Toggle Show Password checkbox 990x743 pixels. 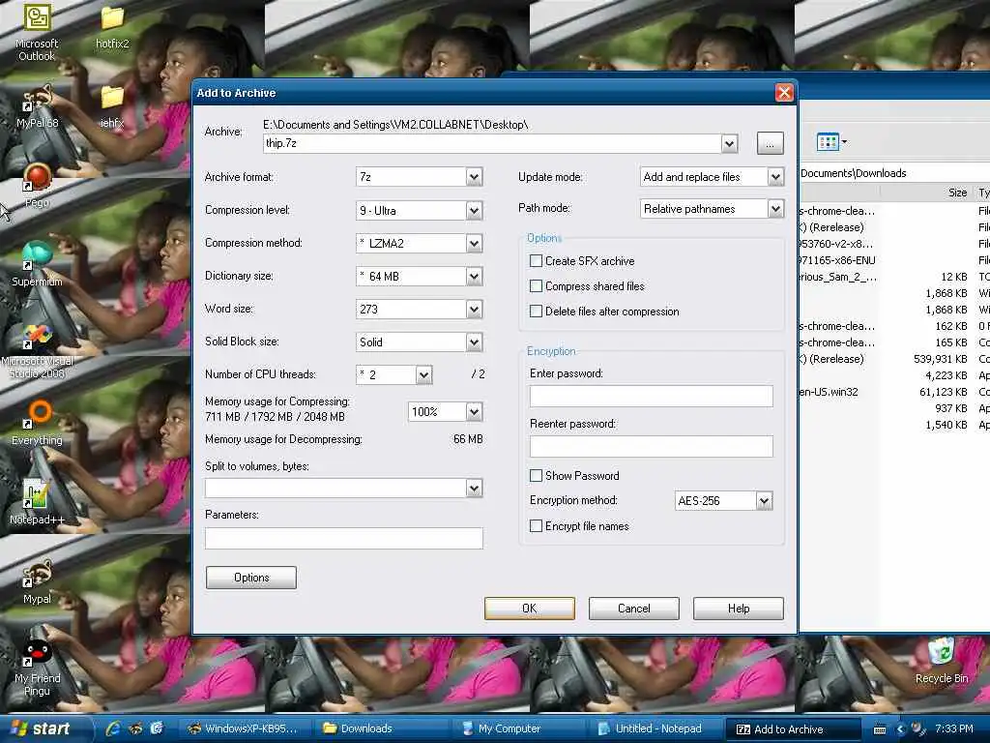coord(536,476)
